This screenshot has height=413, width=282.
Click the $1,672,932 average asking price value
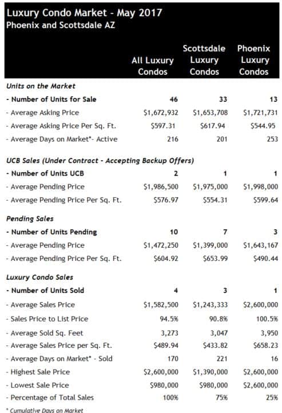pyautogui.click(x=161, y=113)
